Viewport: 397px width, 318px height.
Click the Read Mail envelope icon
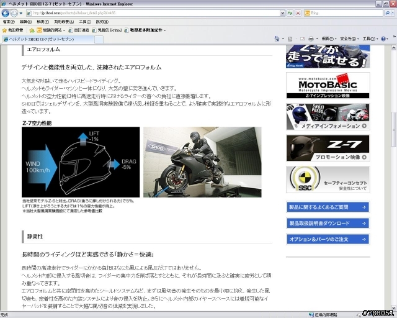tap(302, 39)
